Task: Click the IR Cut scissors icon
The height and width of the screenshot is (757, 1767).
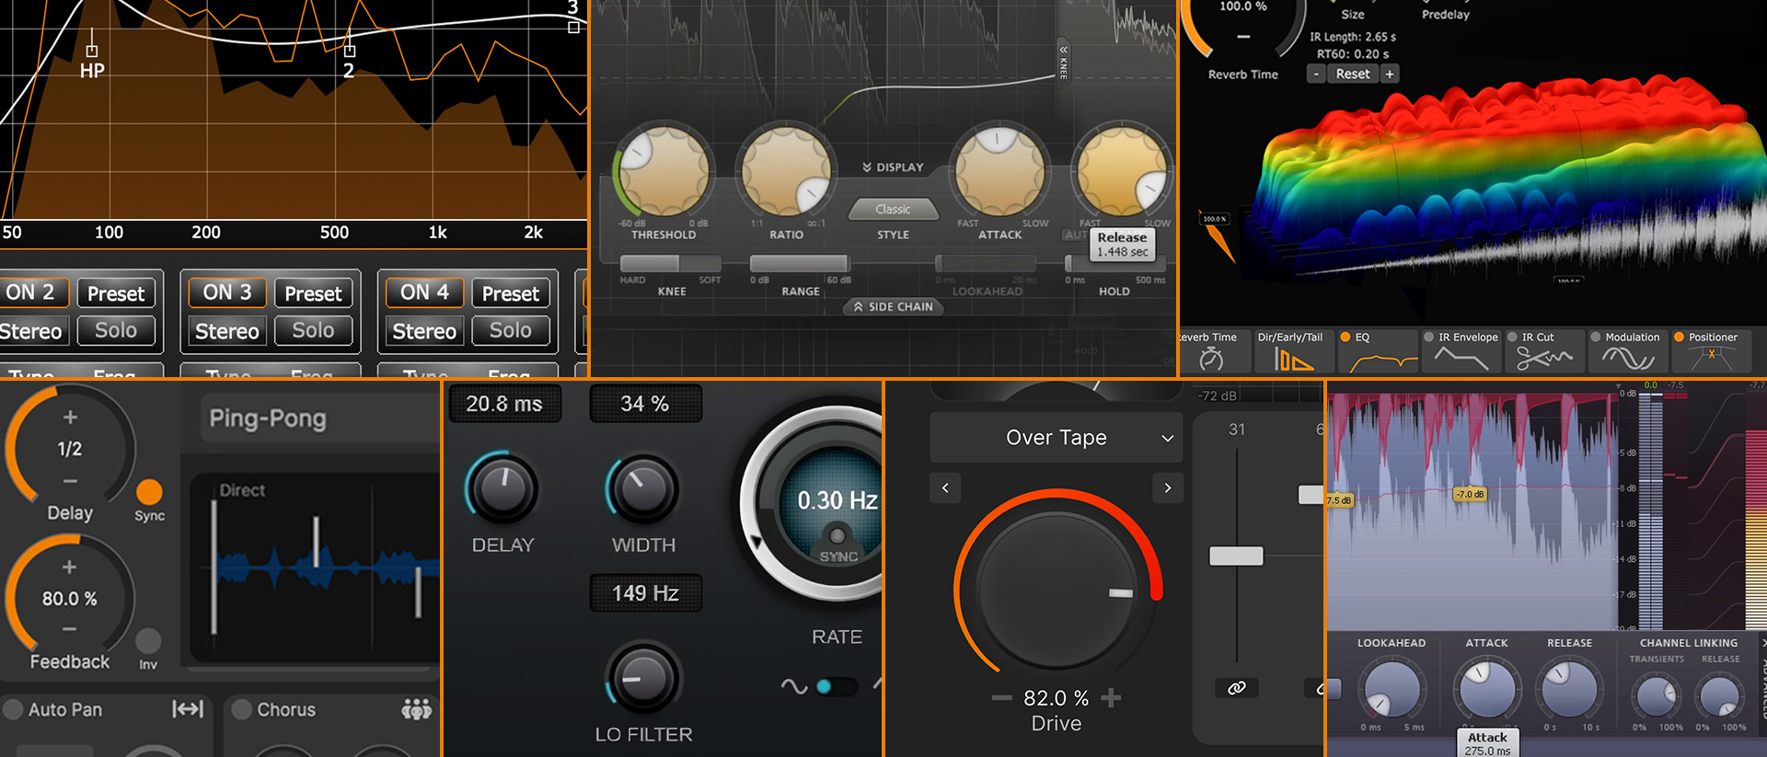Action: coord(1543,359)
